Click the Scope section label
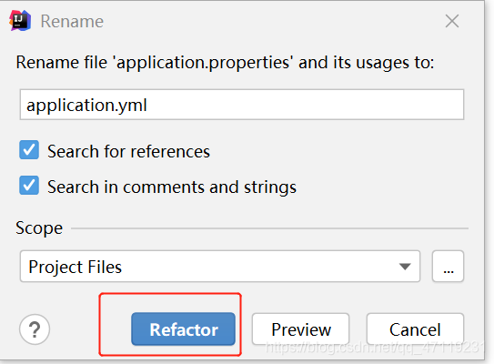The width and height of the screenshot is (494, 364). 39,228
